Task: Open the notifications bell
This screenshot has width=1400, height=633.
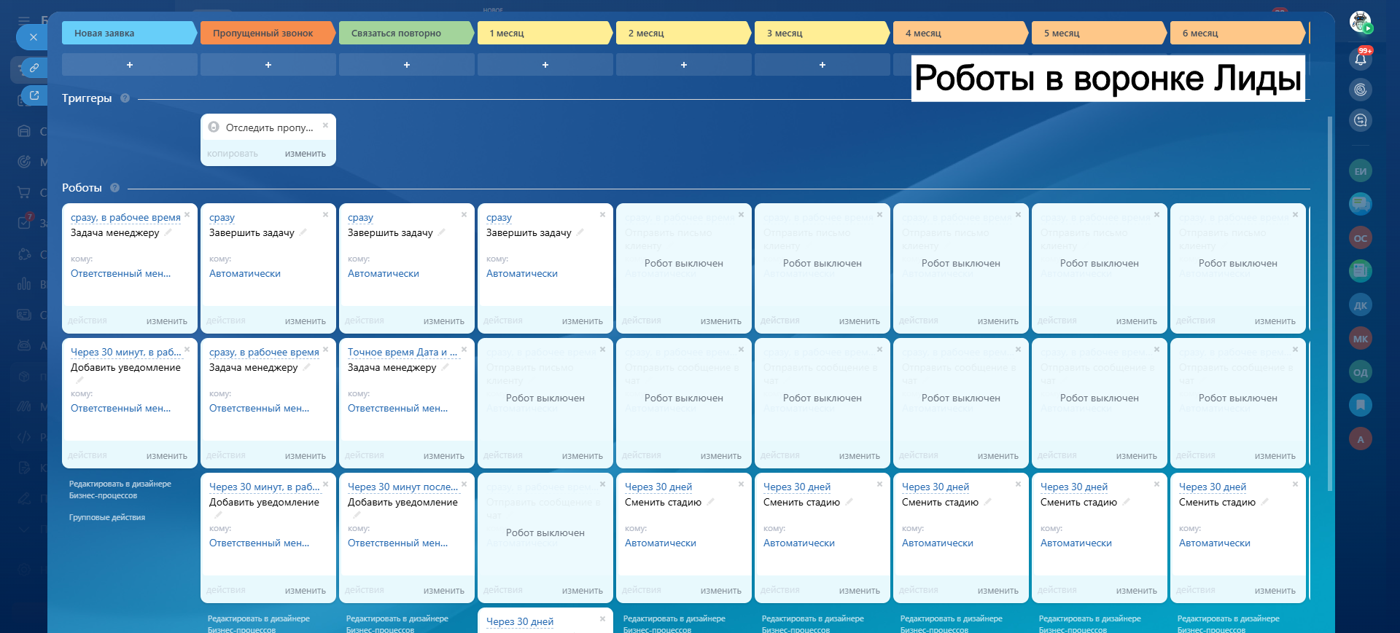Action: click(1361, 59)
